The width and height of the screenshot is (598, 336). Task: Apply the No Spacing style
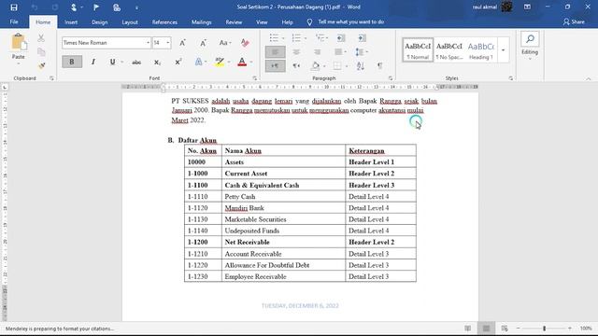[x=449, y=49]
